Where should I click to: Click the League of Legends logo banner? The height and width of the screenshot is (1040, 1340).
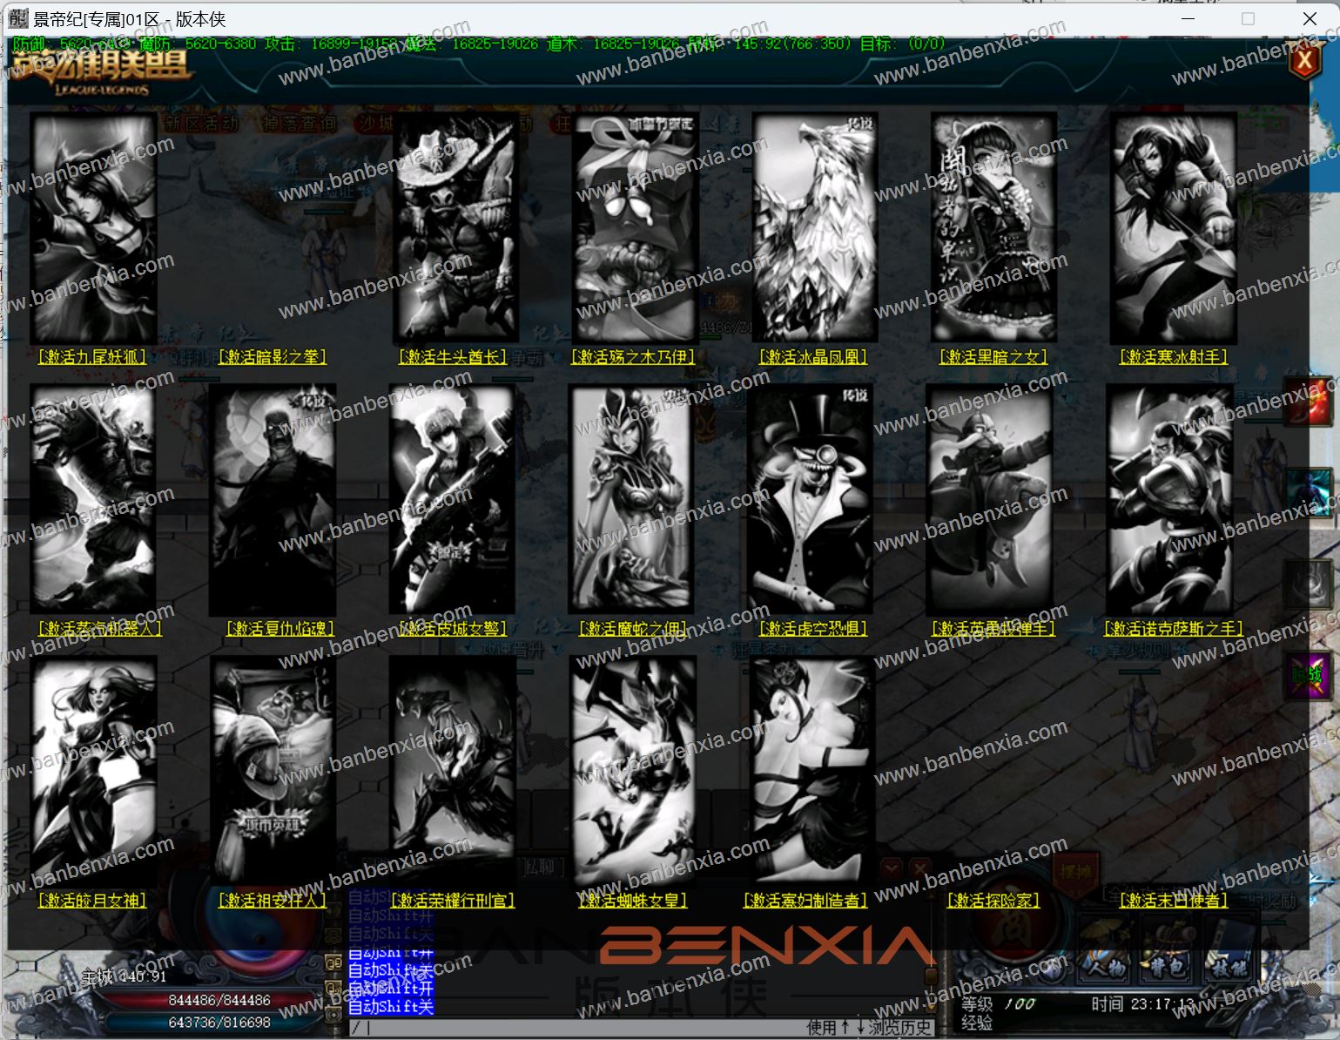point(100,71)
